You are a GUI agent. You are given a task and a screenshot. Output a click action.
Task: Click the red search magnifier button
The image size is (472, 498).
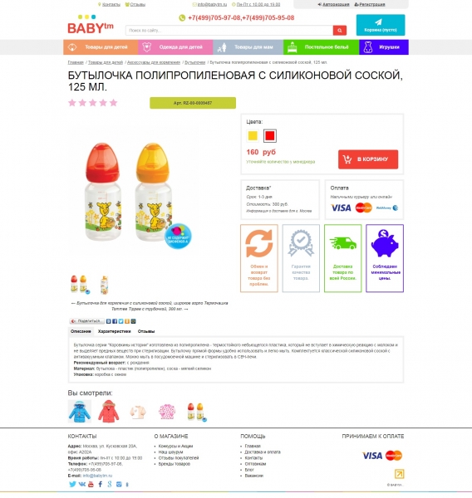(340, 30)
